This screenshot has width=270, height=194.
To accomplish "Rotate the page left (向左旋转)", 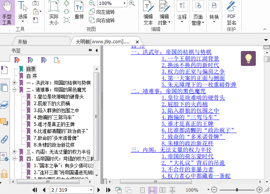I will coord(102,12).
